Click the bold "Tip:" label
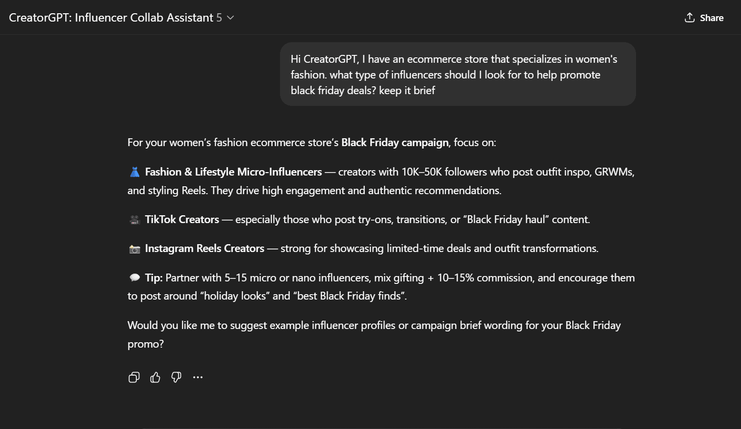Image resolution: width=741 pixels, height=429 pixels. (x=153, y=278)
